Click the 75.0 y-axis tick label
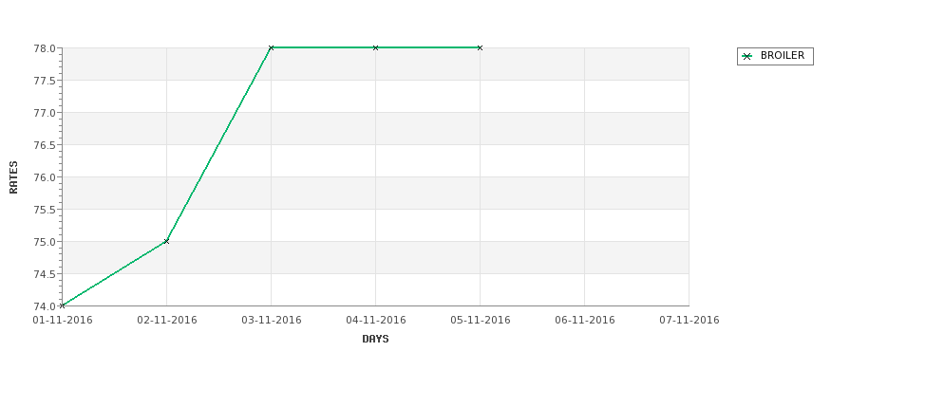 pos(45,242)
